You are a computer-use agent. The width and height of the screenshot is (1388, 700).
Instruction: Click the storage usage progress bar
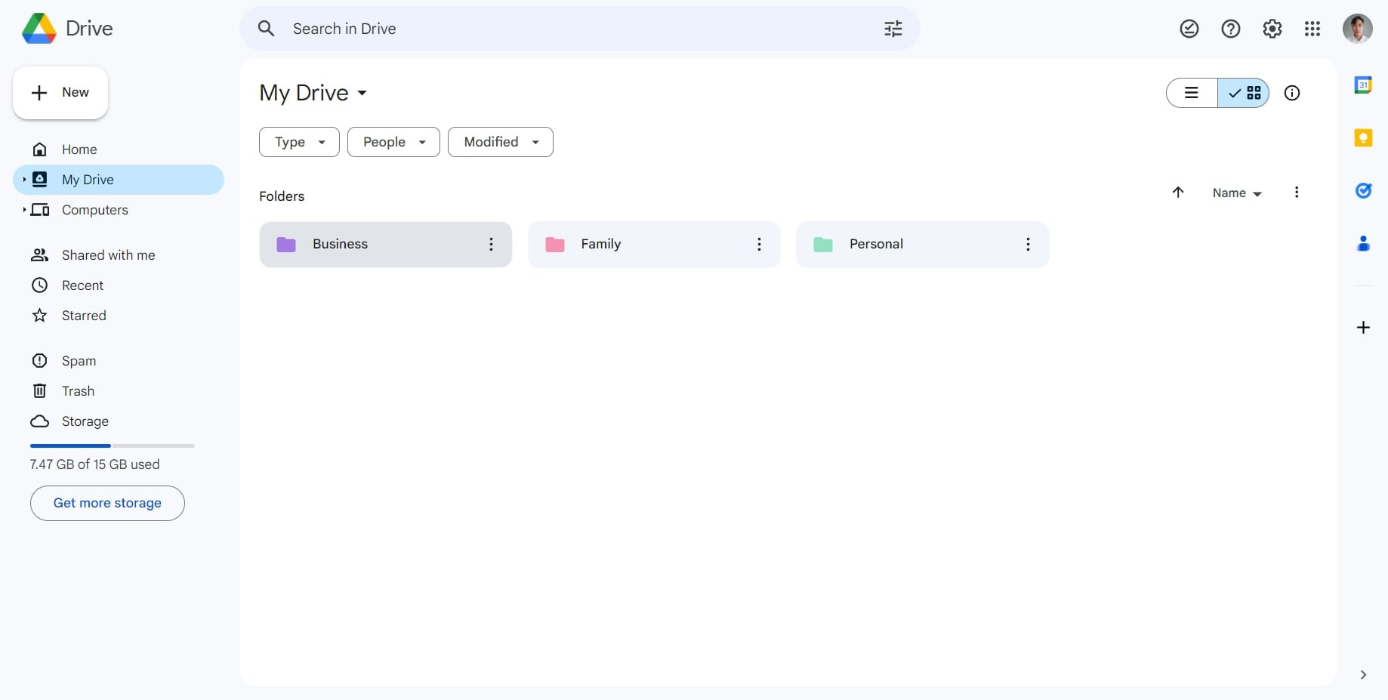tap(113, 446)
